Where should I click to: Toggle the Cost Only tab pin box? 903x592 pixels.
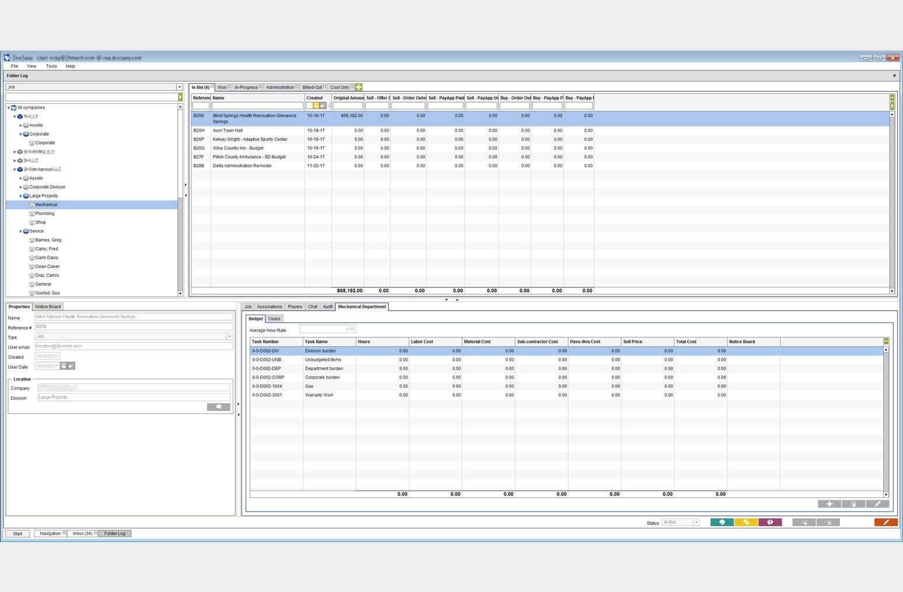[x=352, y=86]
